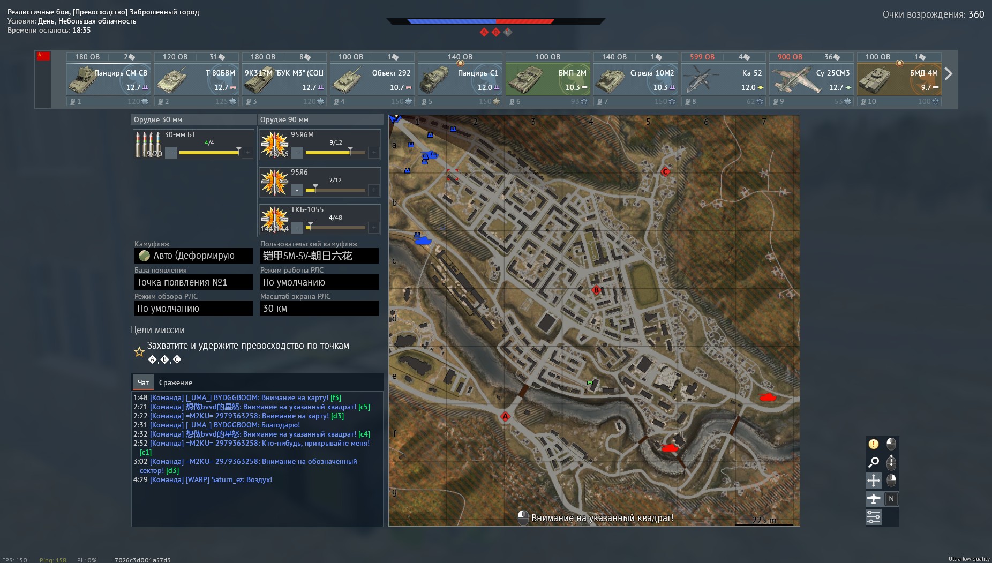Viewport: 992px width, 563px height.
Task: Click the USSR flag country icon
Action: click(x=43, y=56)
